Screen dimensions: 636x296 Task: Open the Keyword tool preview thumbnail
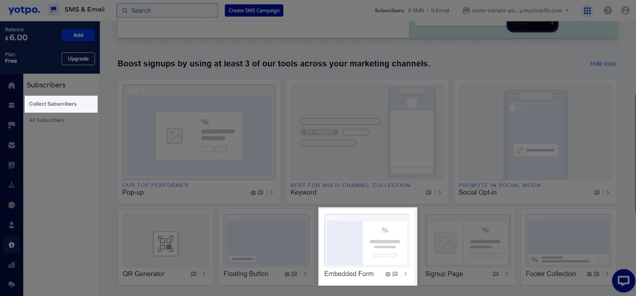pyautogui.click(x=367, y=132)
